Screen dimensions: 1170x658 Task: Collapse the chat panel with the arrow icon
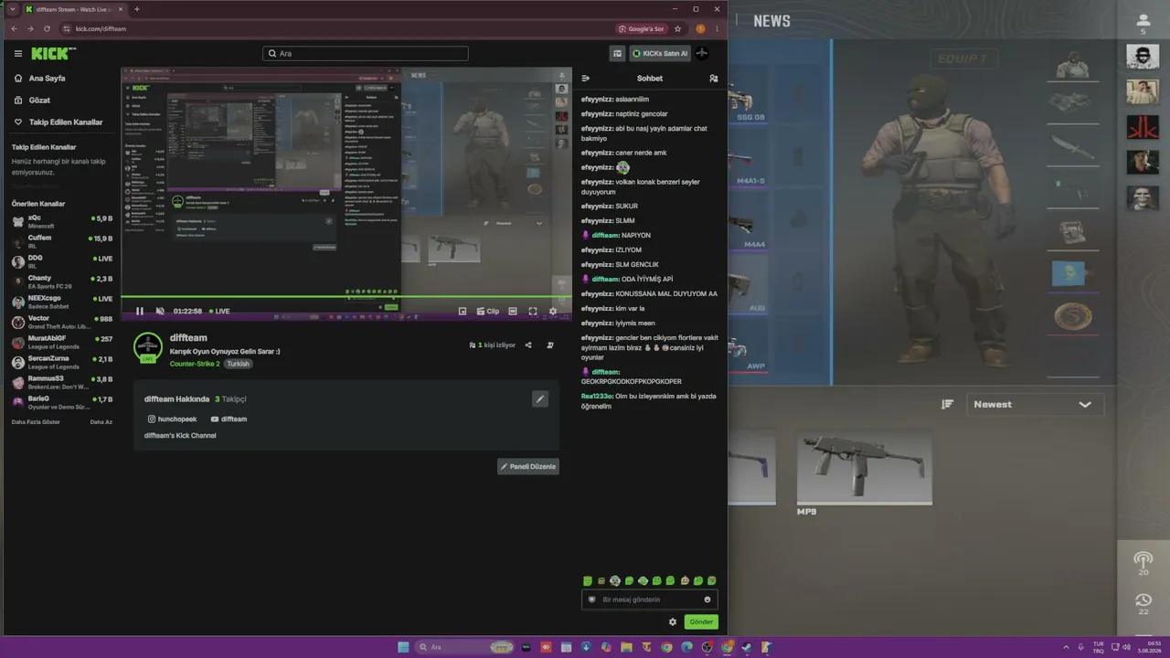pyautogui.click(x=586, y=79)
